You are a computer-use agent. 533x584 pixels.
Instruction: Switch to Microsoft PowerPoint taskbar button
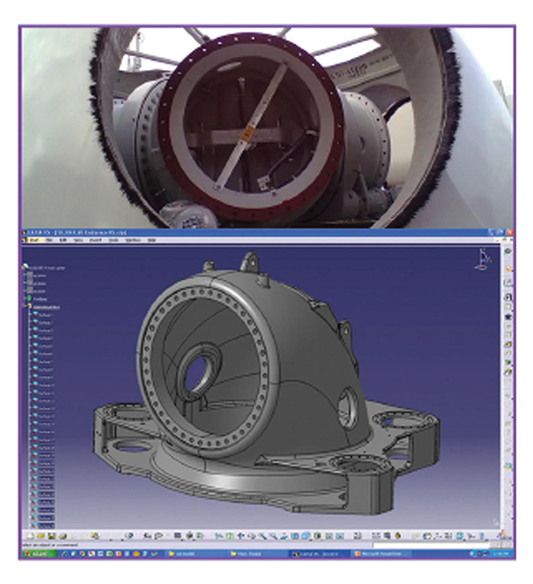coord(381,554)
